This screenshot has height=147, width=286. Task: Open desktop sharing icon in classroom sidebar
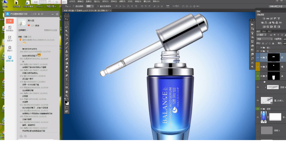point(10,59)
